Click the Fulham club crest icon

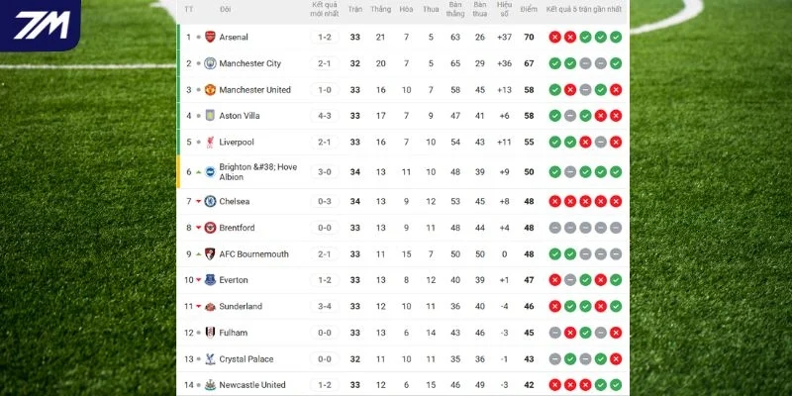[x=210, y=333]
